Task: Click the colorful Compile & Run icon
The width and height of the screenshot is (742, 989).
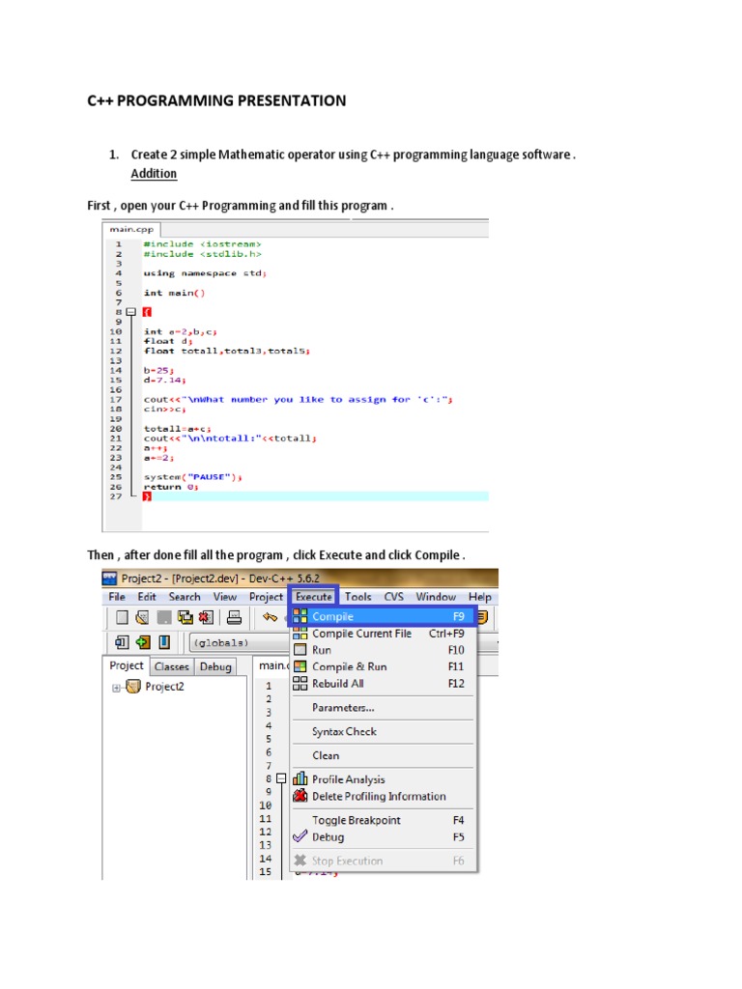Action: (300, 666)
